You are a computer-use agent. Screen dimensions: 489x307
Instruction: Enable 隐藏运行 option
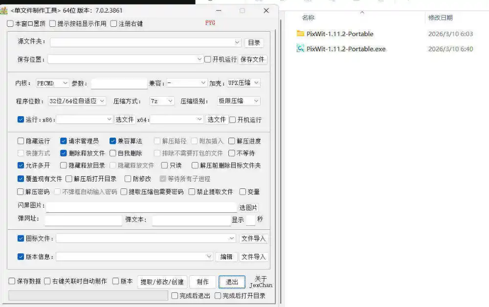click(x=21, y=141)
